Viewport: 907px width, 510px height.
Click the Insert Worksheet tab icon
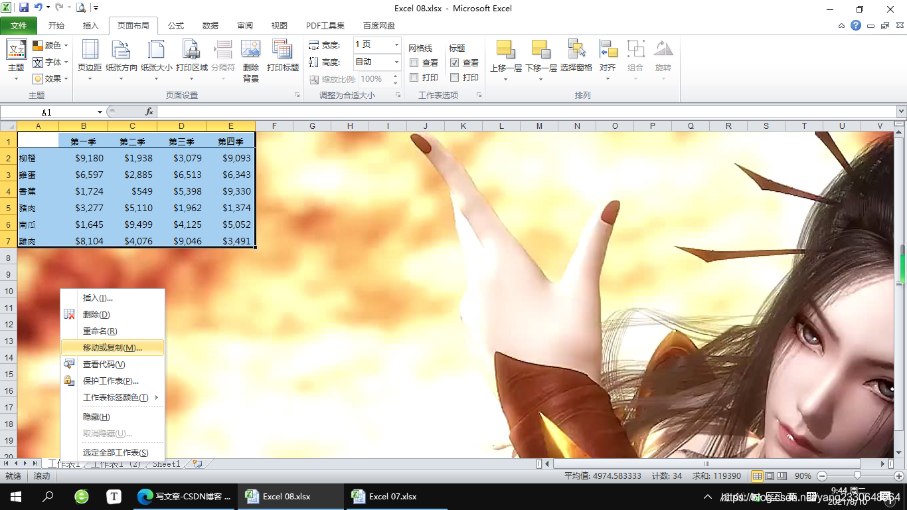tap(197, 464)
